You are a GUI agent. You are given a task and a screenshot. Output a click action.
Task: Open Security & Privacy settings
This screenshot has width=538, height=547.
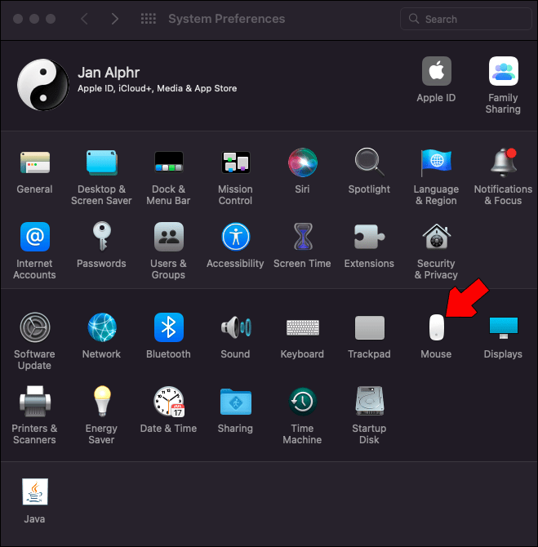tap(436, 237)
